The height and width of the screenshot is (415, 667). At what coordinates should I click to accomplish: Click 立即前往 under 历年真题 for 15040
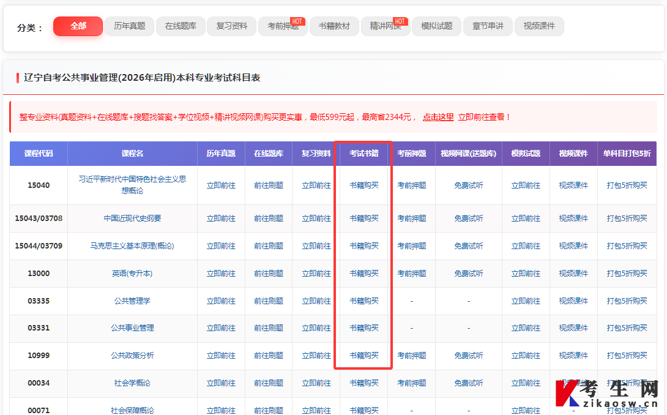pos(221,185)
